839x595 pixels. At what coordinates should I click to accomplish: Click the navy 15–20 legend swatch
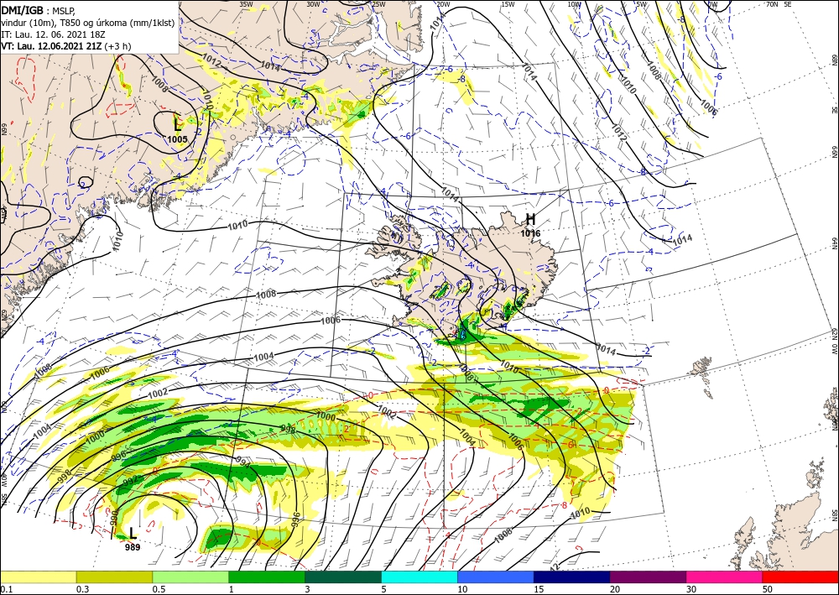pos(572,577)
